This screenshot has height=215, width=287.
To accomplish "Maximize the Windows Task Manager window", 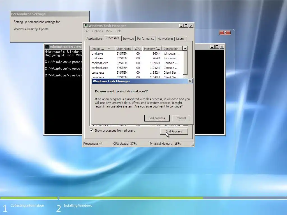I will pyautogui.click(x=186, y=26).
